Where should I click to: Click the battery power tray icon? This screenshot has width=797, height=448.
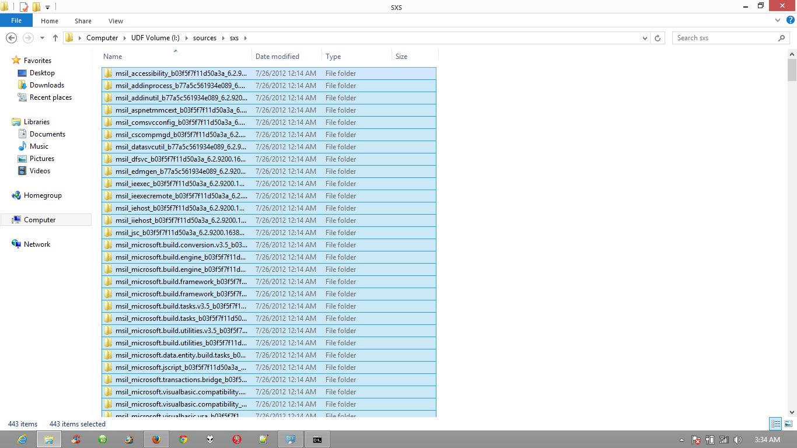[x=710, y=440]
